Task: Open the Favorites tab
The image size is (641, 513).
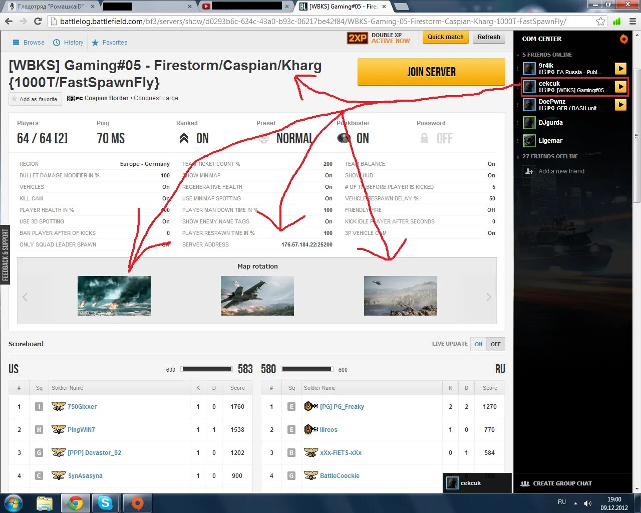Action: click(x=109, y=43)
